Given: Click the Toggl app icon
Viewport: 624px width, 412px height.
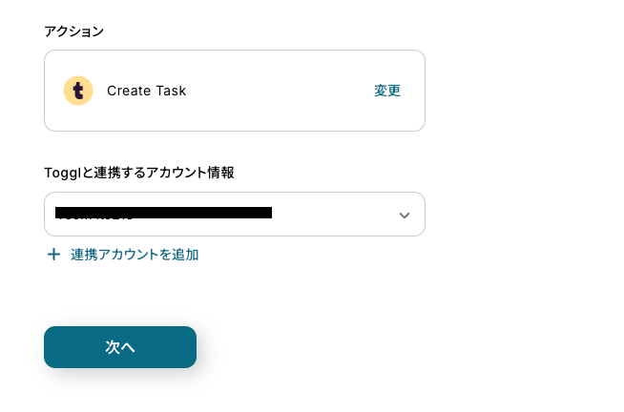Looking at the screenshot, I should coord(78,91).
